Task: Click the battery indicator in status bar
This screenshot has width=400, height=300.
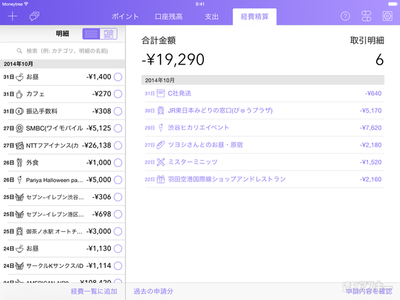Action: (x=393, y=4)
